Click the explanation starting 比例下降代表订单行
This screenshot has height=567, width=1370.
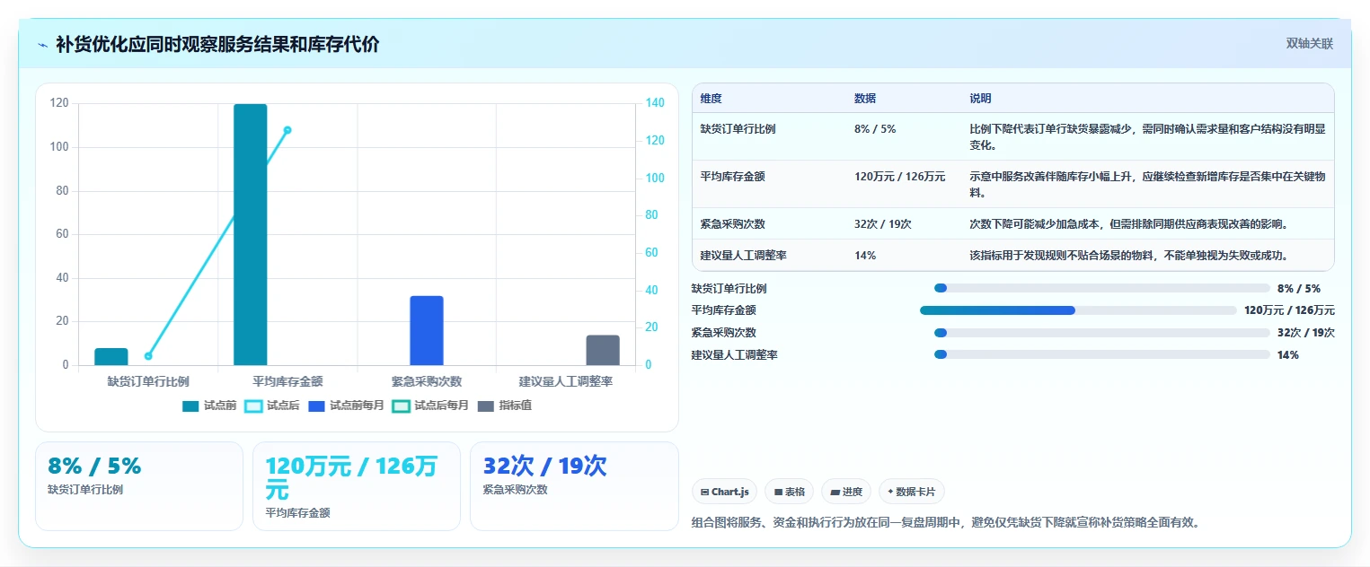click(x=1147, y=136)
